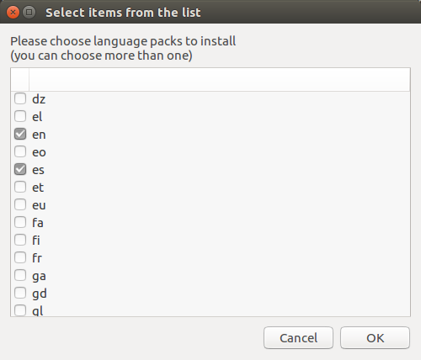Image resolution: width=421 pixels, height=360 pixels.
Task: Confirm selection with OK button
Action: (375, 338)
